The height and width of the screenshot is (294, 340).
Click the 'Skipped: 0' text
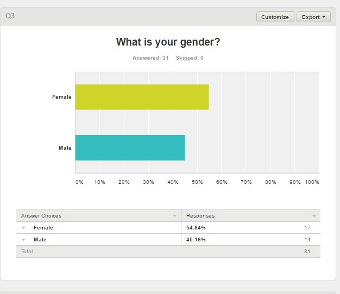click(x=190, y=58)
